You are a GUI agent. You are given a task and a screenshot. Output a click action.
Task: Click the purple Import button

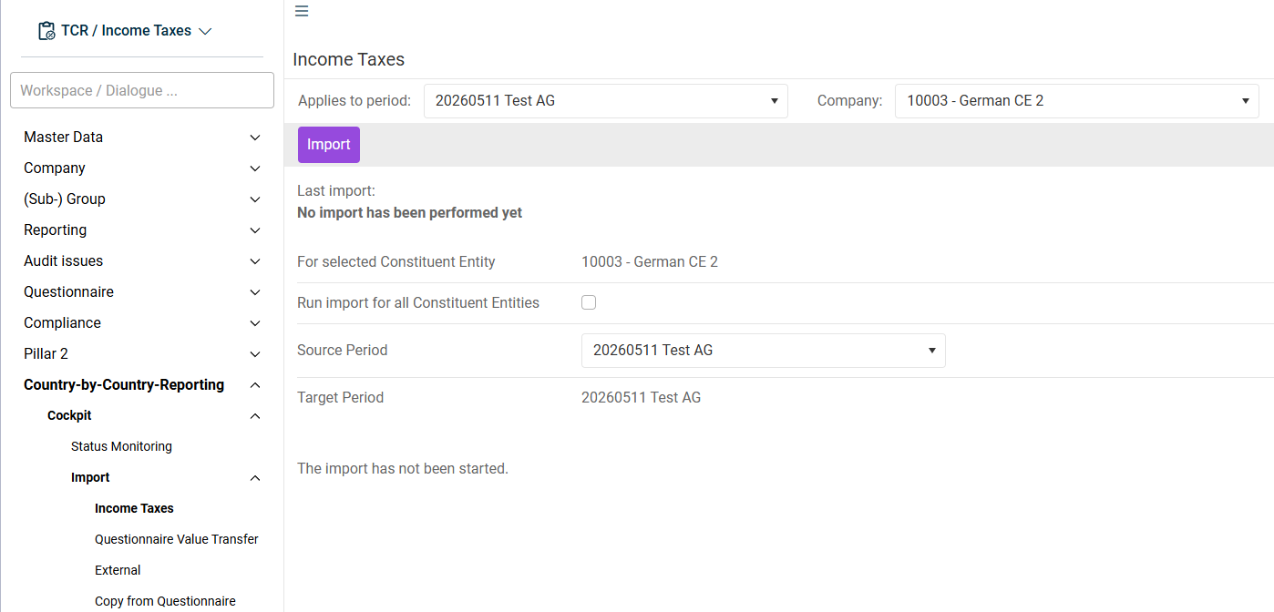[329, 145]
